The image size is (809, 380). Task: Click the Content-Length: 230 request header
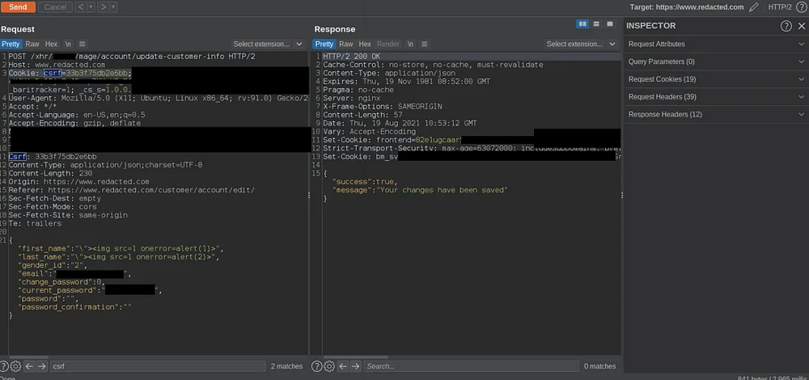coord(50,173)
